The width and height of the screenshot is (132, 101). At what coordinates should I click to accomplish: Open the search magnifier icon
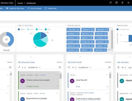click(110, 3)
